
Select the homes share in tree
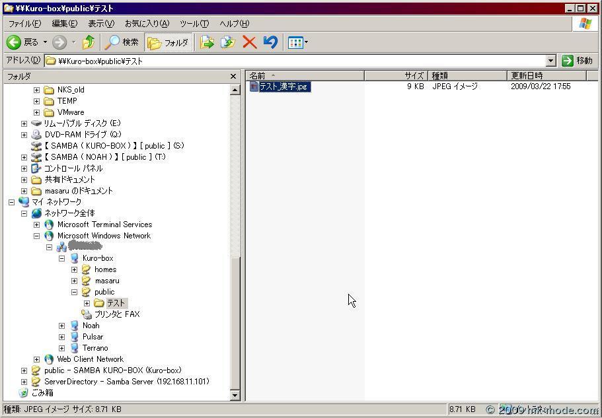click(x=105, y=269)
